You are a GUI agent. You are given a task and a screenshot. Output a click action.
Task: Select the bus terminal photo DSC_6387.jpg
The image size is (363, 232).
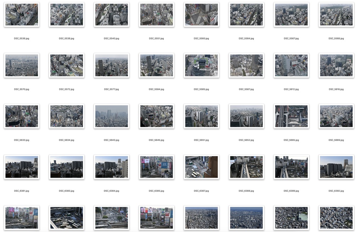click(x=201, y=167)
